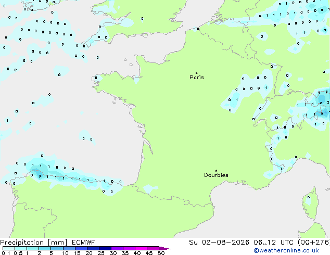Click the legend value label 5
Viewport: 330px width, 255px height.
click(51, 253)
